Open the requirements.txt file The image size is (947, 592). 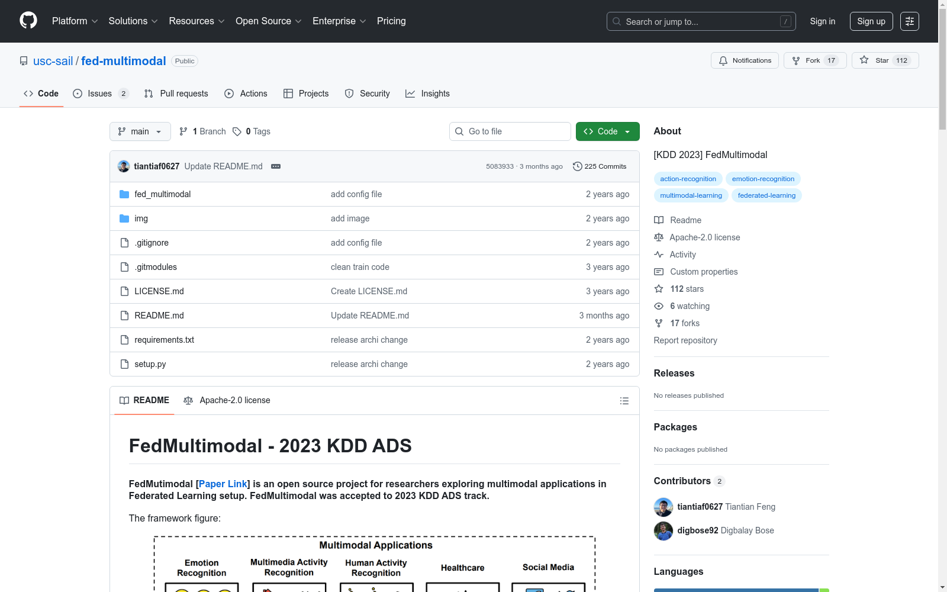(x=164, y=340)
